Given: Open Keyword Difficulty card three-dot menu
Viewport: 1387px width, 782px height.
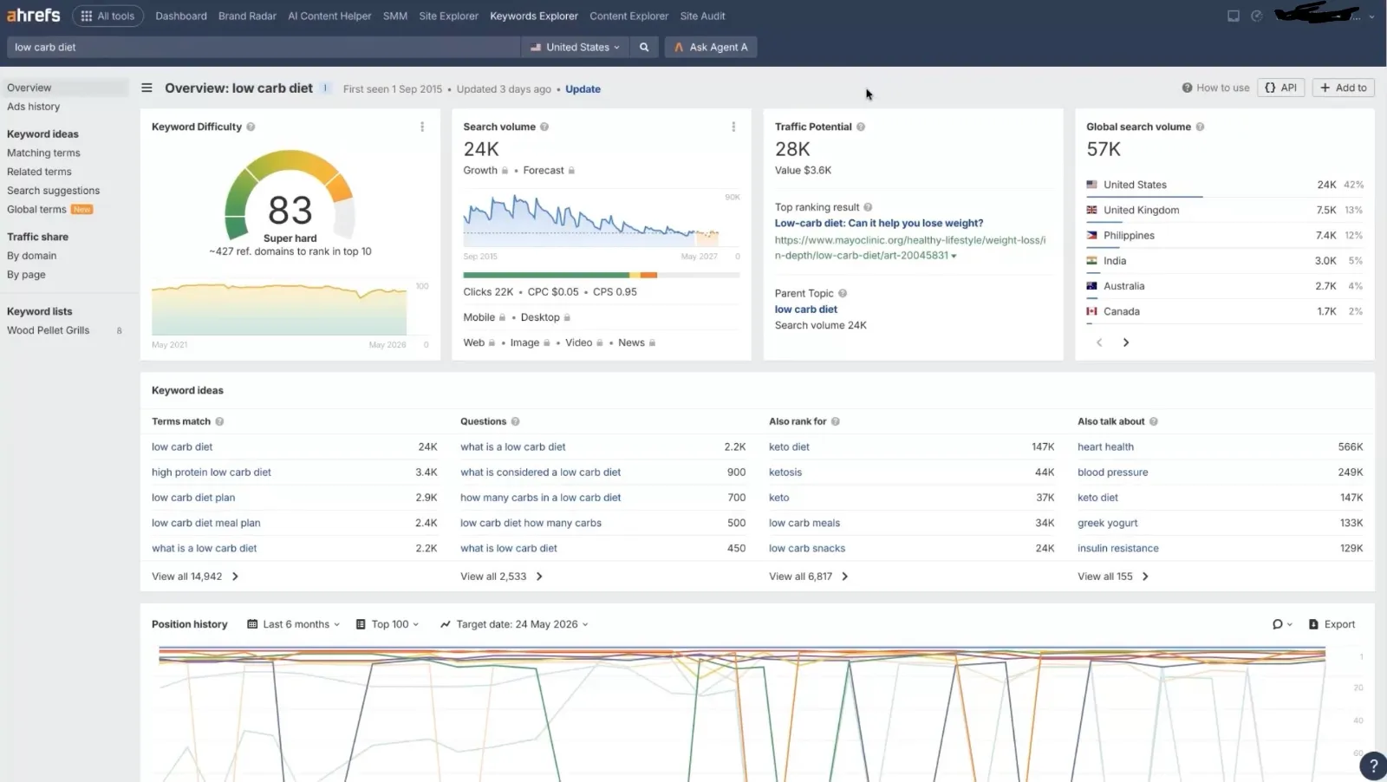Looking at the screenshot, I should (422, 127).
